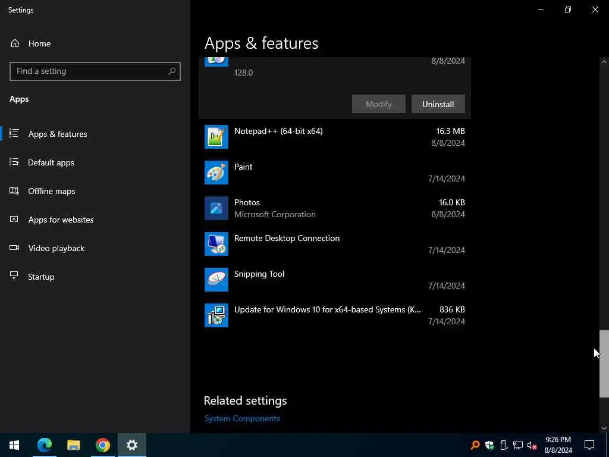Click the Photos app icon
Image resolution: width=609 pixels, height=457 pixels.
216,208
